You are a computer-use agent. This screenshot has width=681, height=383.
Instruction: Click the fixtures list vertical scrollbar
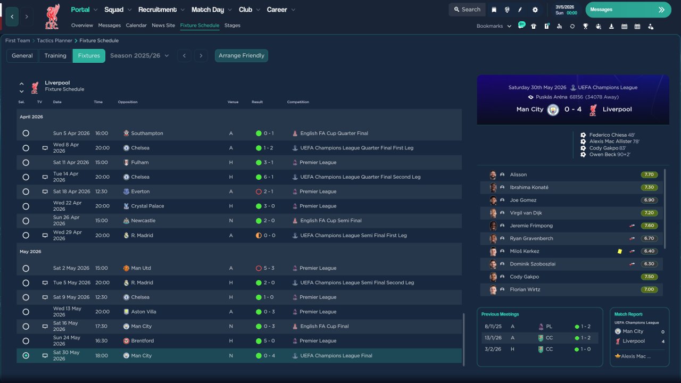(x=463, y=339)
